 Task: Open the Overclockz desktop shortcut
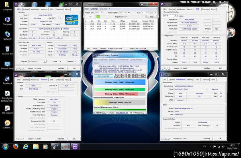pos(7,96)
